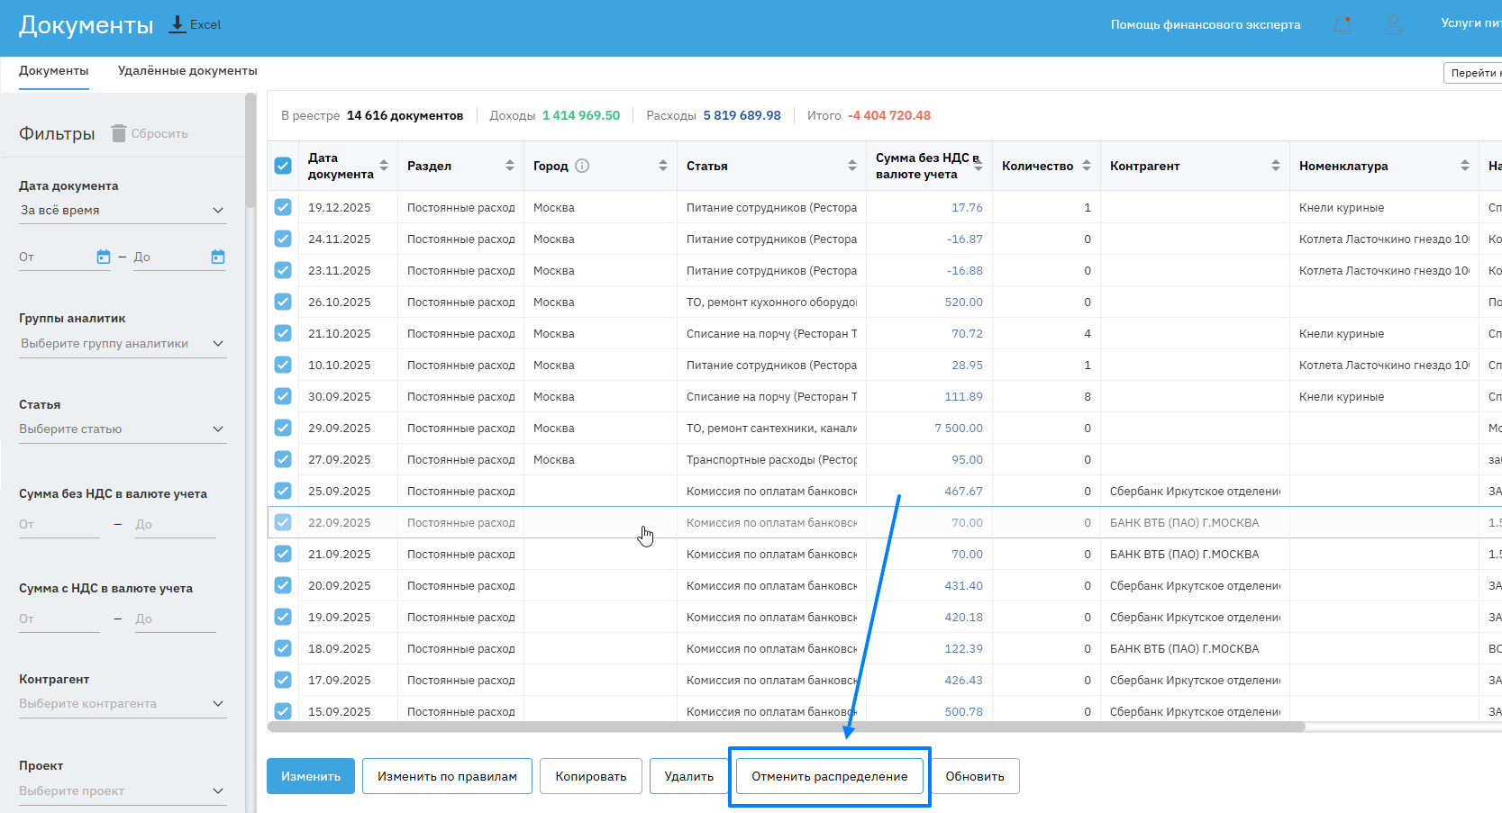Click the trash icon next to Сбросить
This screenshot has width=1502, height=813.
coord(119,133)
